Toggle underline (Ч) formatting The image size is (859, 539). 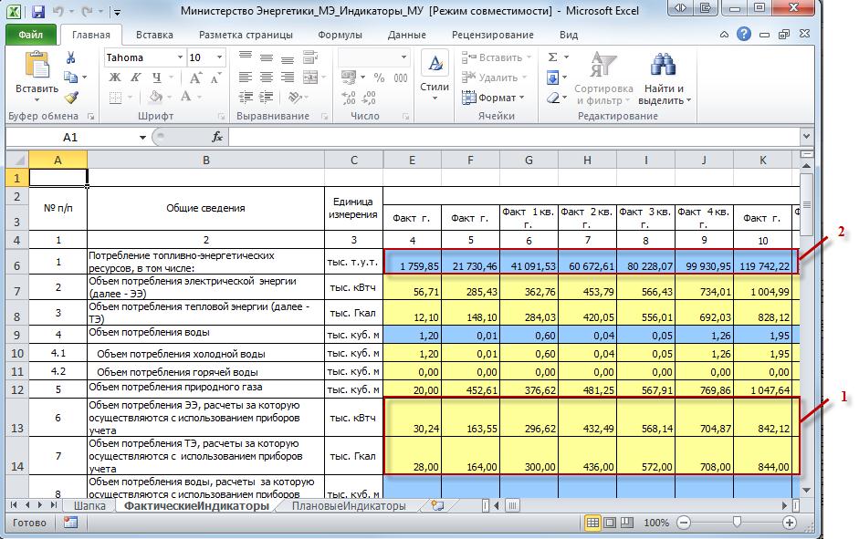point(157,78)
